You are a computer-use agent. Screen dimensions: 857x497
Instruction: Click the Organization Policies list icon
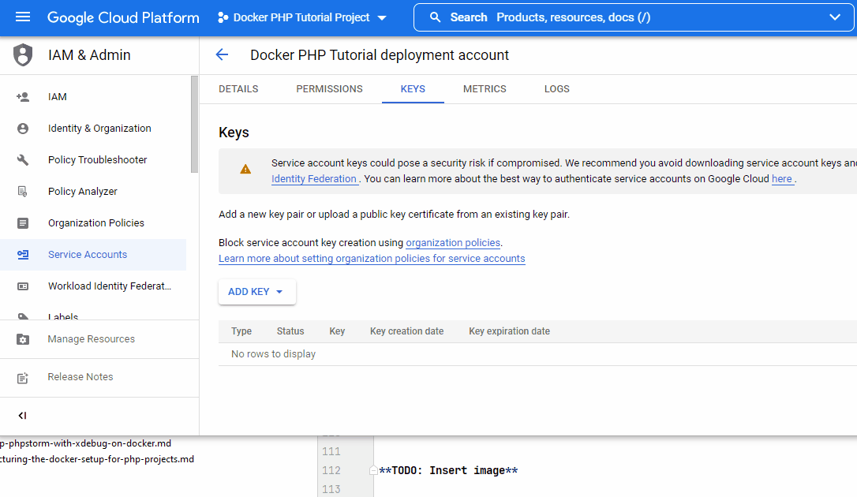click(x=23, y=222)
